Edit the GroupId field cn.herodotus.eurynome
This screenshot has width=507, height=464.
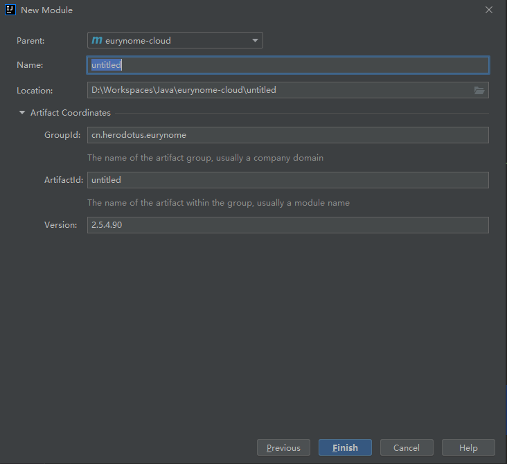(x=287, y=135)
